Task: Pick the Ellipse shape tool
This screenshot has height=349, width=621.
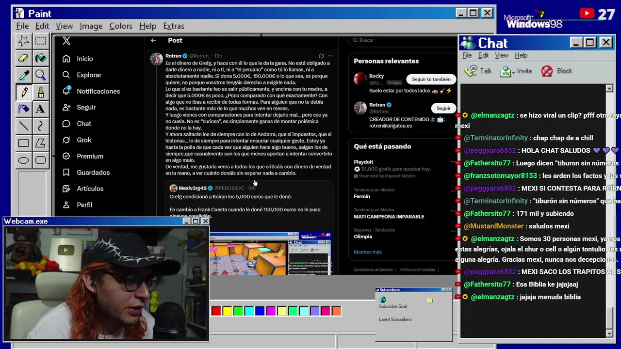Action: [23, 160]
